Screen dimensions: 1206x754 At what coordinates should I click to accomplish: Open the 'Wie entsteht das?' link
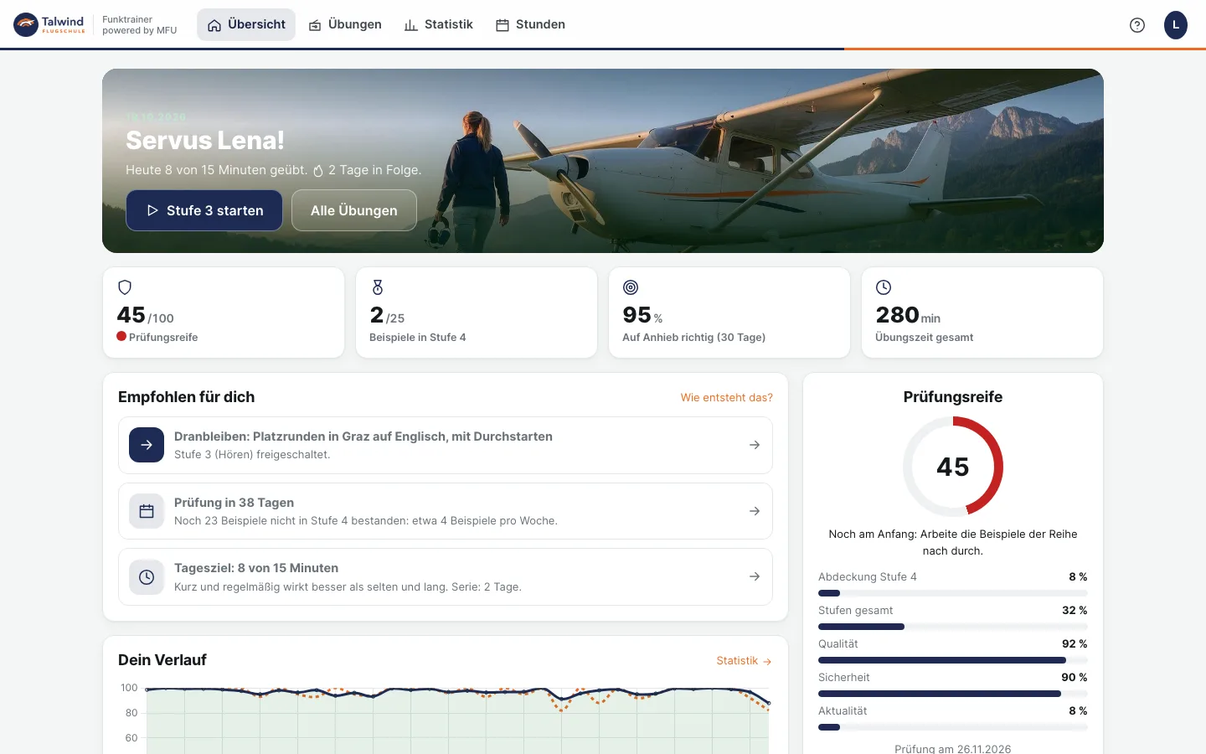pyautogui.click(x=727, y=397)
